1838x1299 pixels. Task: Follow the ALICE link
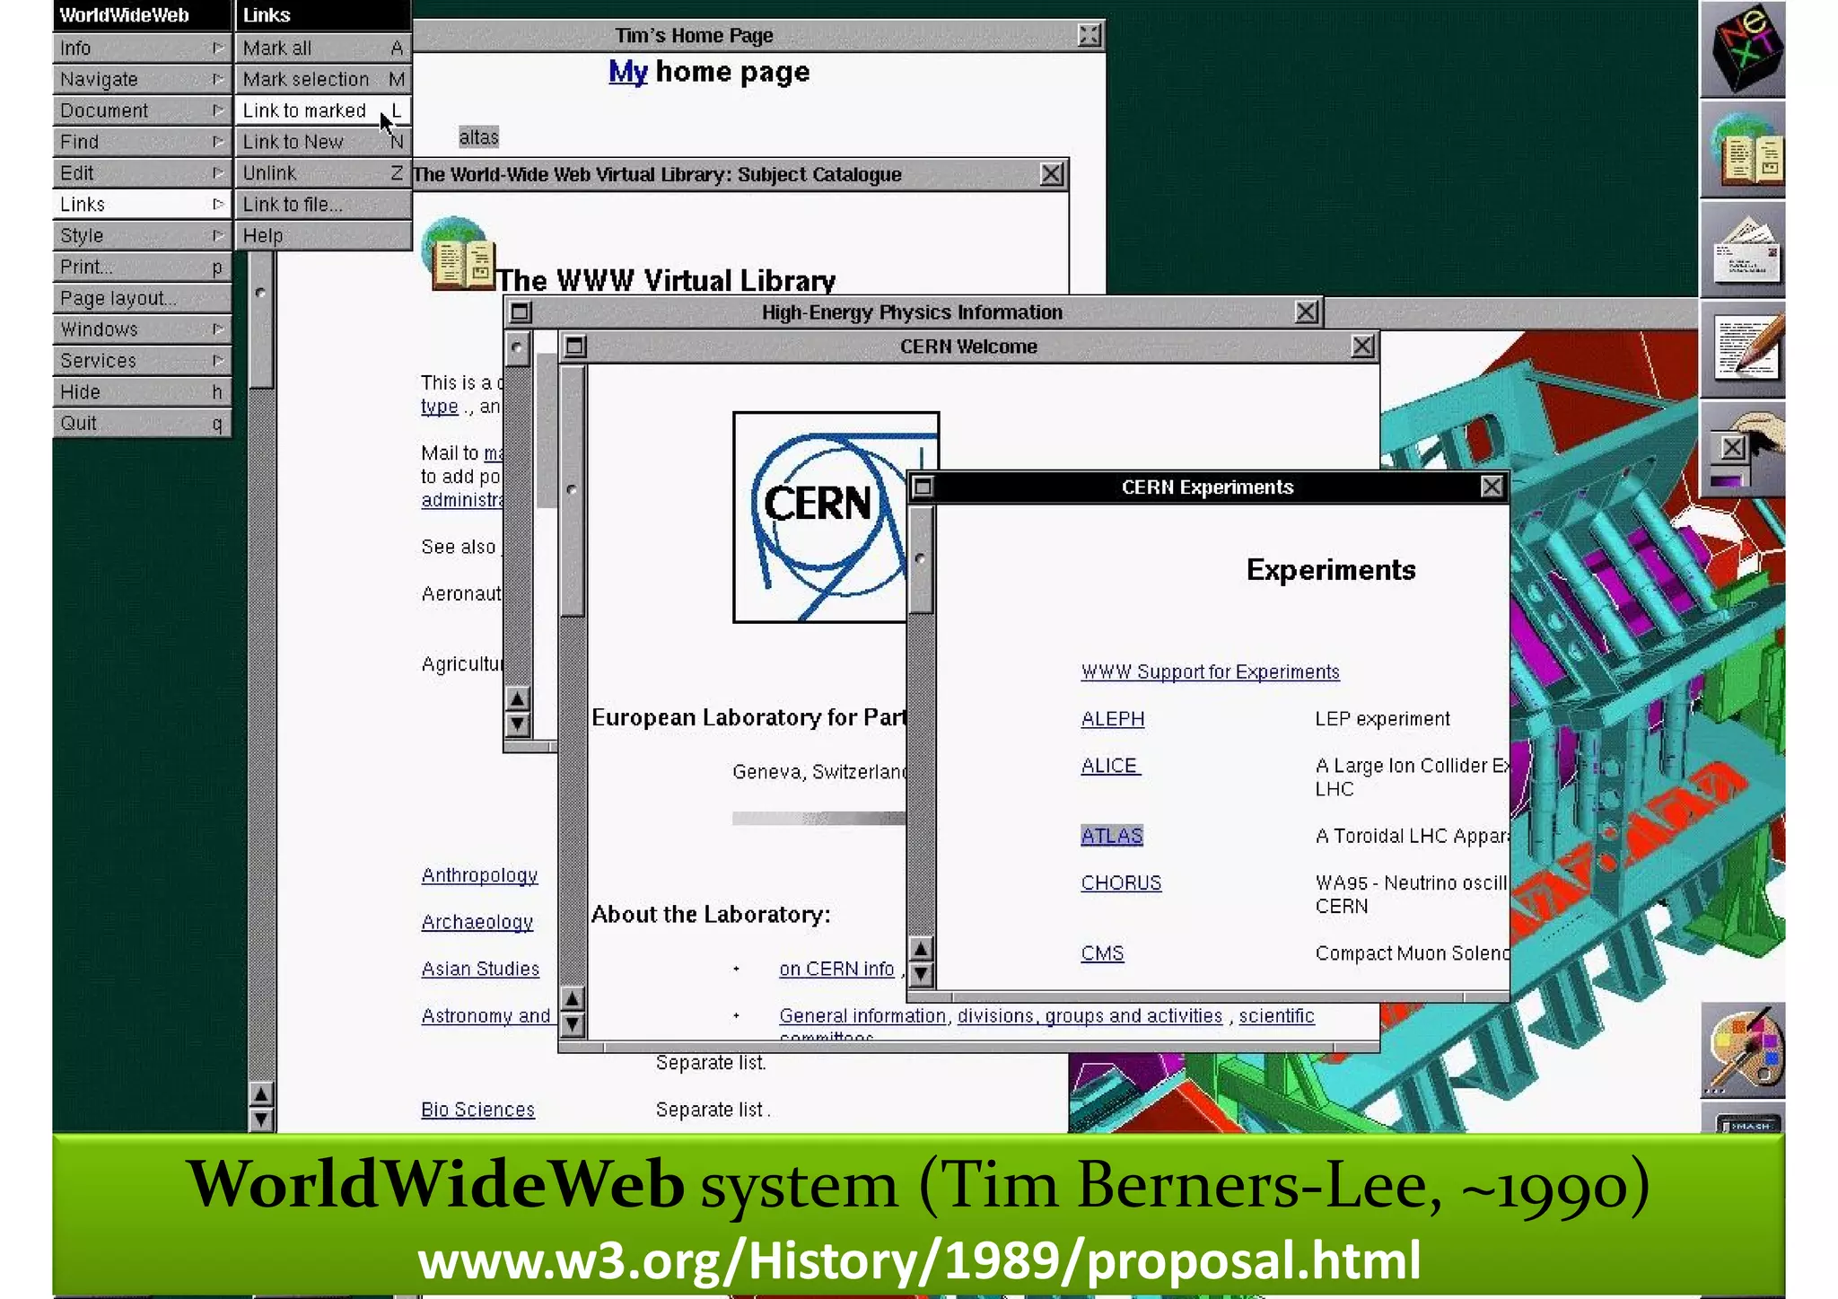[1110, 766]
